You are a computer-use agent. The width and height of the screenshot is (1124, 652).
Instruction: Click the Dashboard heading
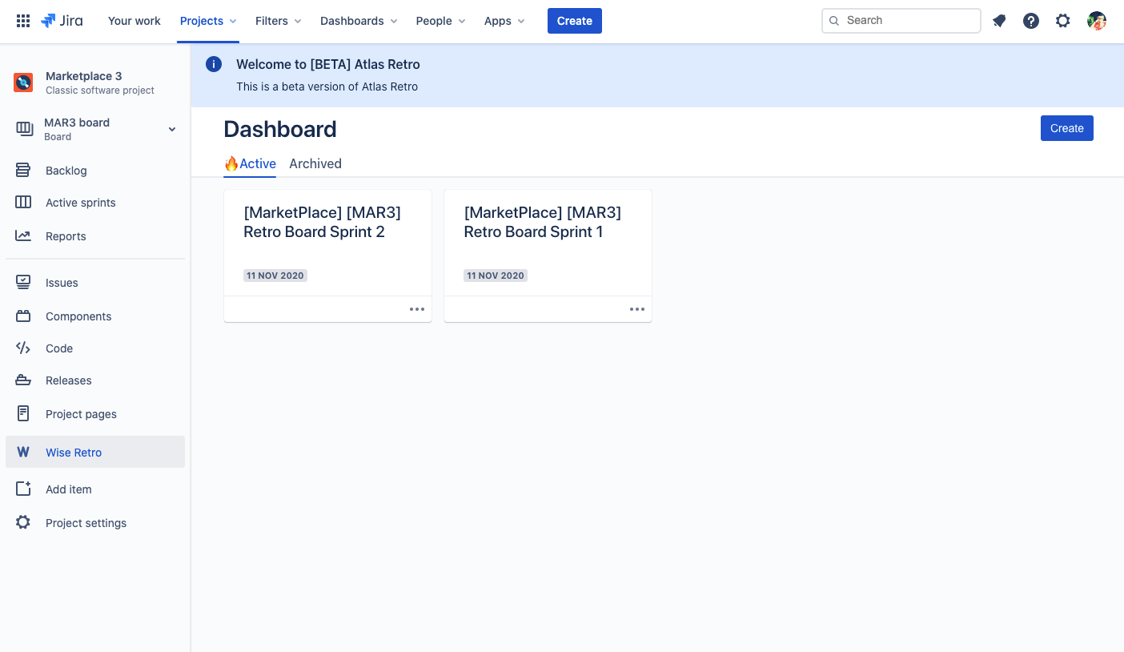point(280,129)
